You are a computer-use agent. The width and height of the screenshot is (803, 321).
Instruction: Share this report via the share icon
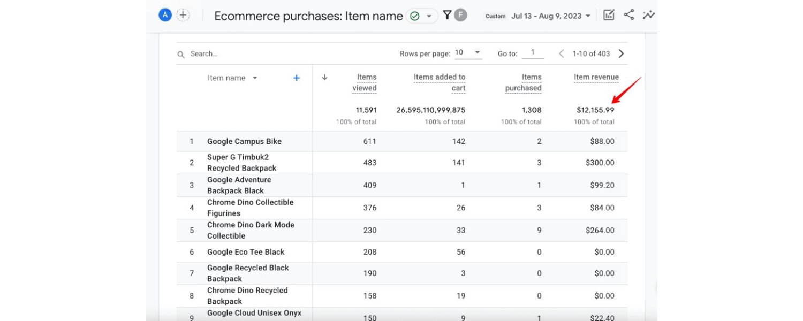point(628,15)
